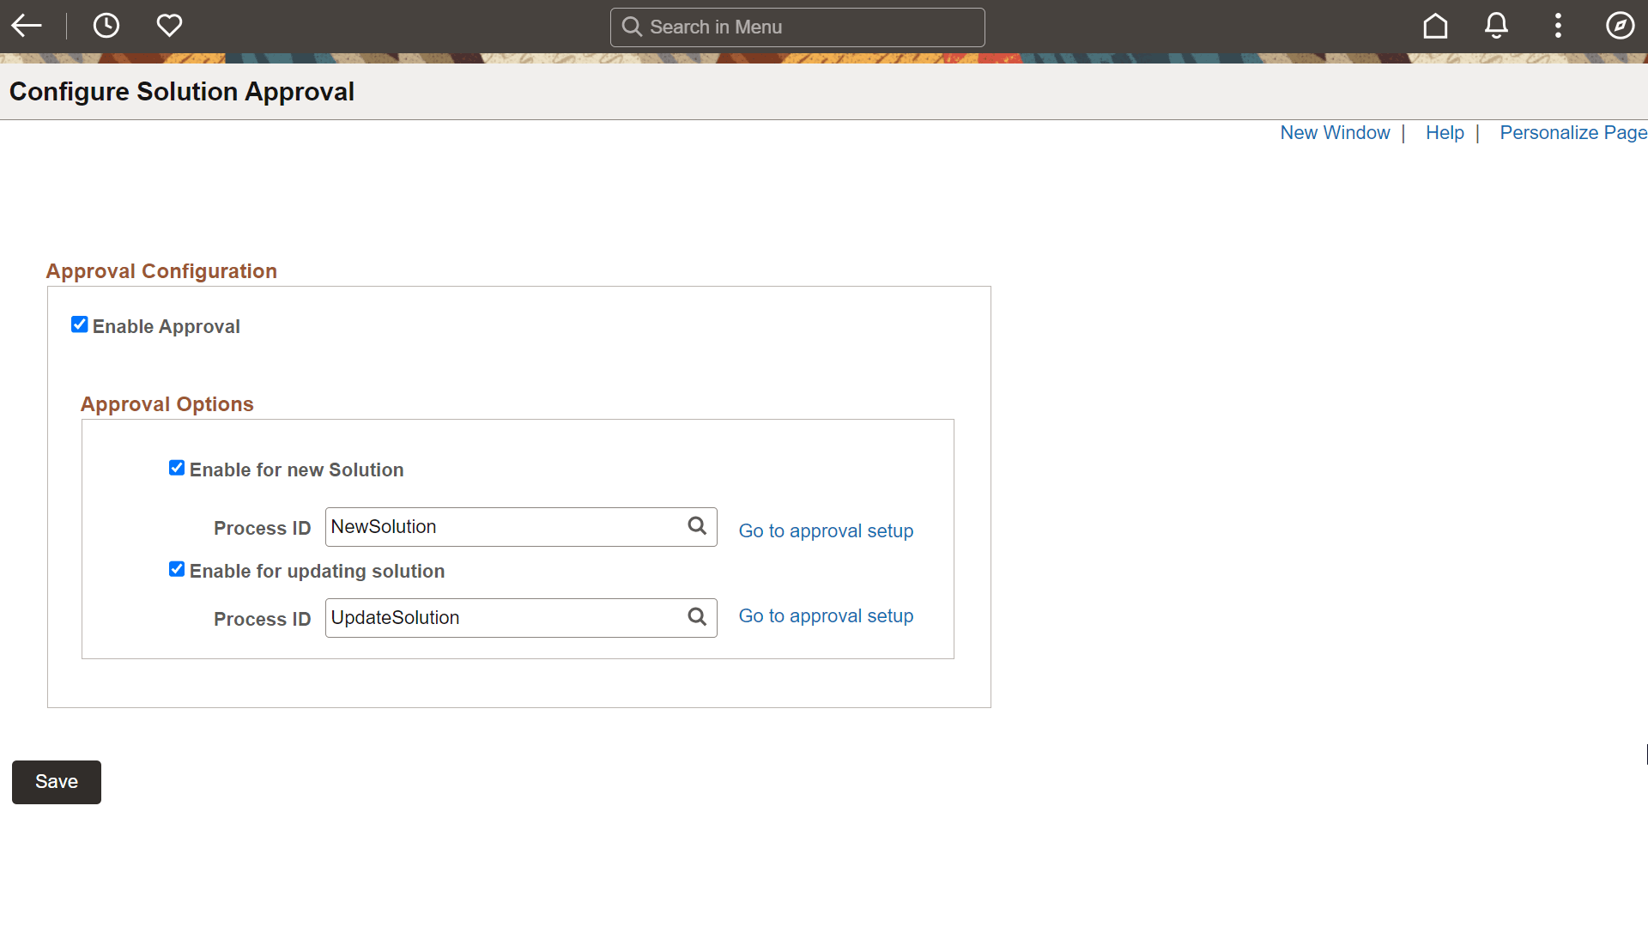Click the Save button
The width and height of the screenshot is (1648, 927).
(x=56, y=781)
